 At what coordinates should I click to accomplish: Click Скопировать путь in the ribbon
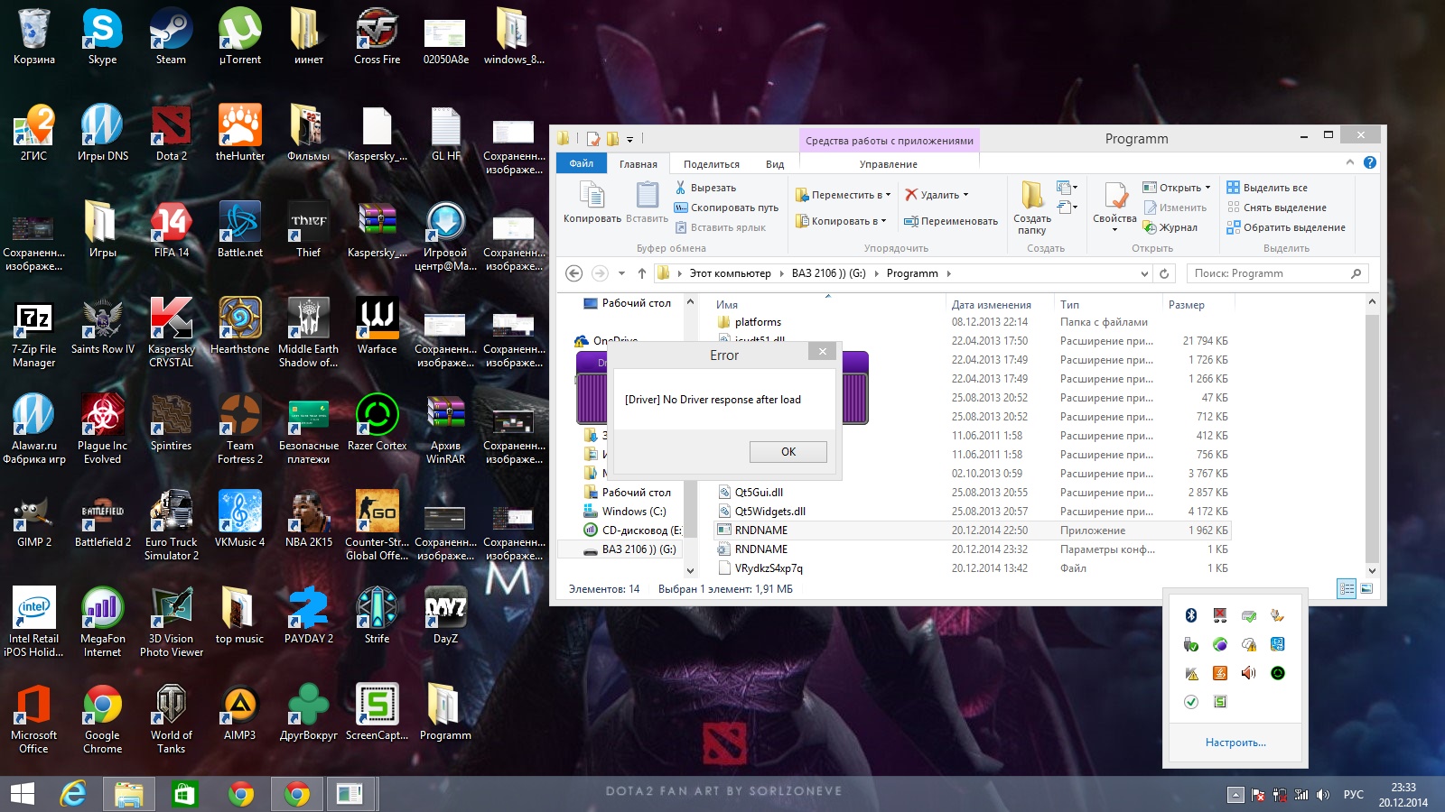tap(727, 208)
